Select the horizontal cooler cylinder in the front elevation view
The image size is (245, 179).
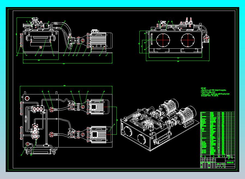point(41,38)
